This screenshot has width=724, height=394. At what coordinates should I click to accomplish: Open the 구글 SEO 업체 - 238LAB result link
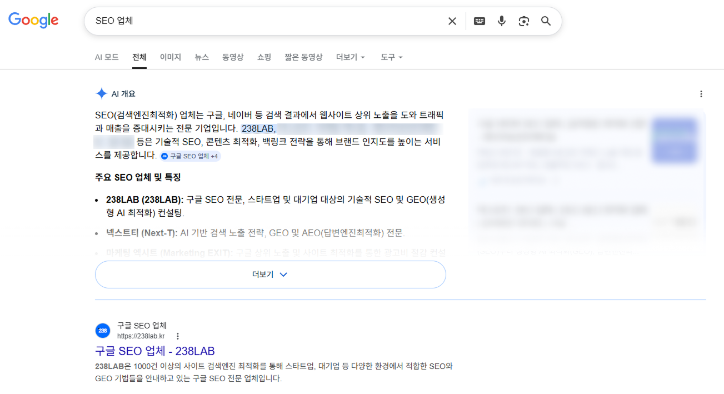tap(154, 351)
